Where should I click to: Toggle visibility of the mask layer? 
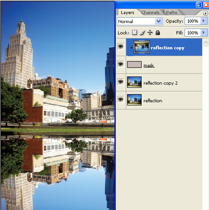click(121, 64)
